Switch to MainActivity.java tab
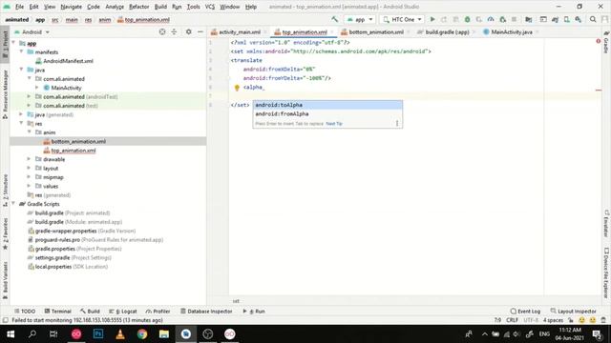The width and height of the screenshot is (611, 343). [x=512, y=31]
